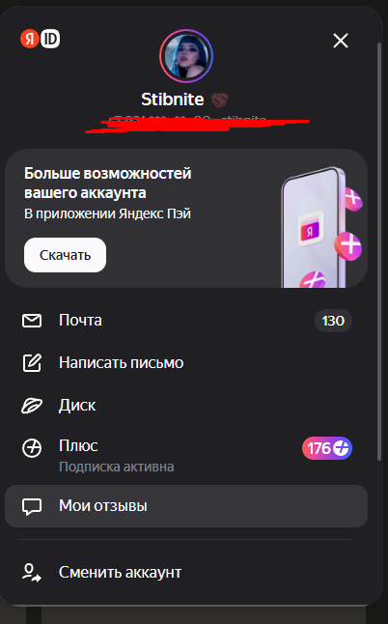Open the profile avatar picture

coord(186,56)
